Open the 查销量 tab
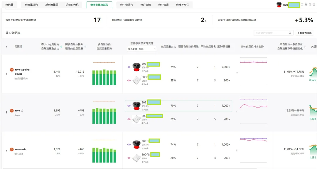Screen dimensions: 317x169 (x=9, y=5)
